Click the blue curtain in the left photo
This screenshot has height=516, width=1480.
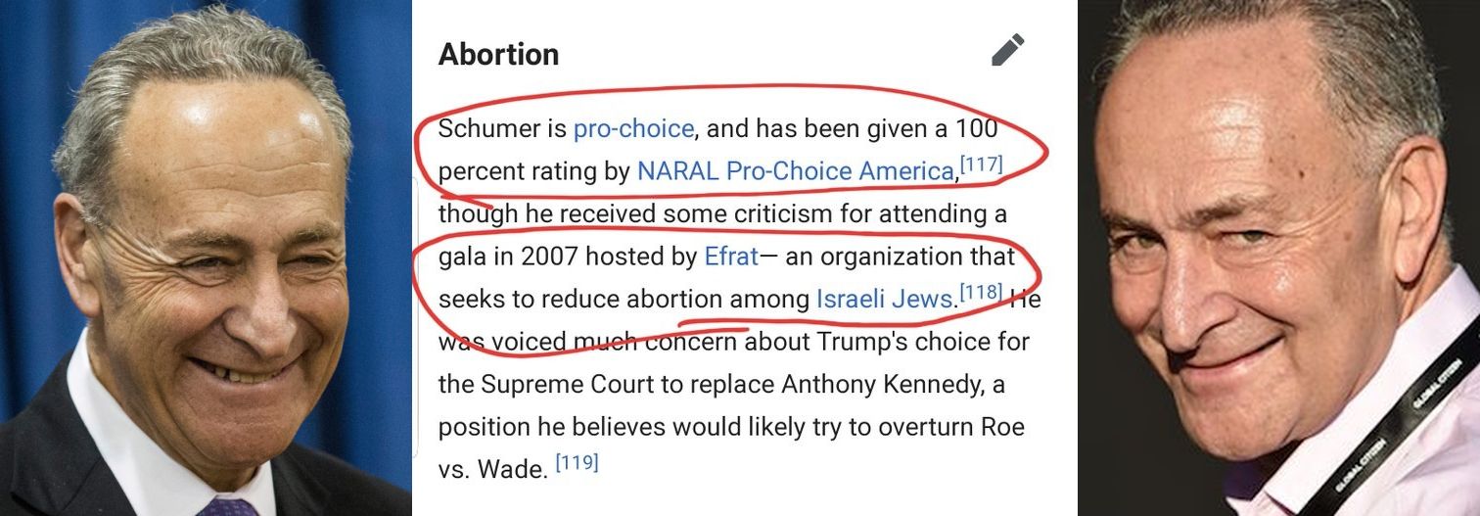[x=29, y=147]
